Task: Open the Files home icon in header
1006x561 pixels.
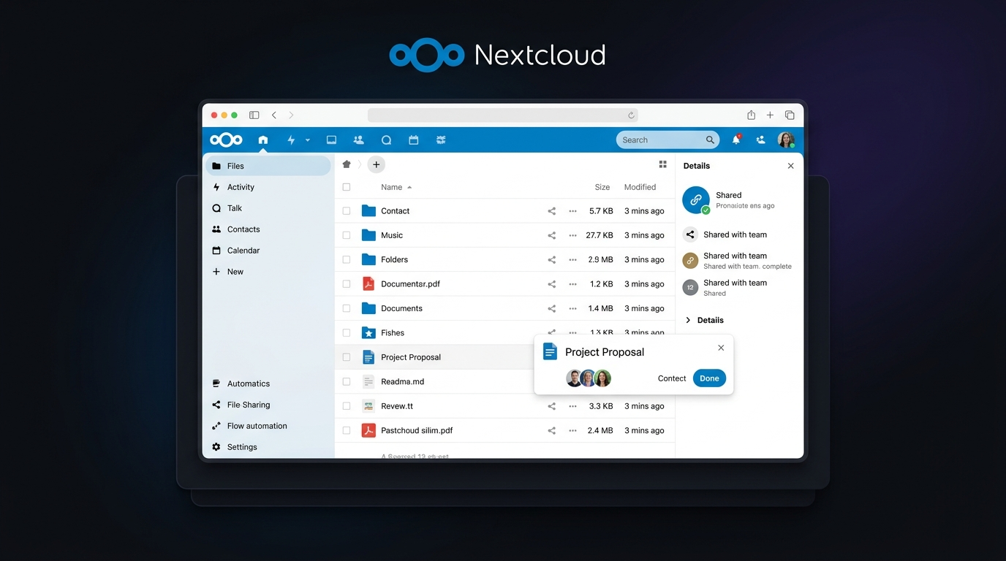Action: 263,140
